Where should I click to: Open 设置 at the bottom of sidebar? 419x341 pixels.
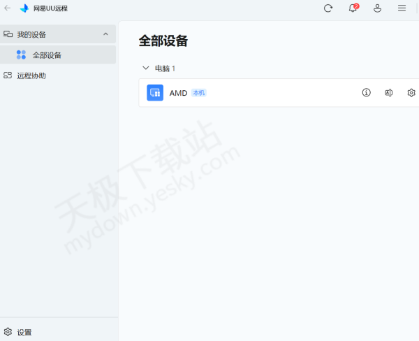pyautogui.click(x=24, y=332)
